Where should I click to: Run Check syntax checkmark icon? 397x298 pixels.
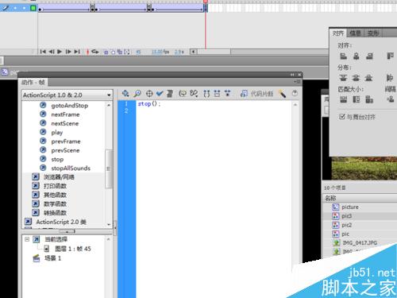tap(160, 93)
